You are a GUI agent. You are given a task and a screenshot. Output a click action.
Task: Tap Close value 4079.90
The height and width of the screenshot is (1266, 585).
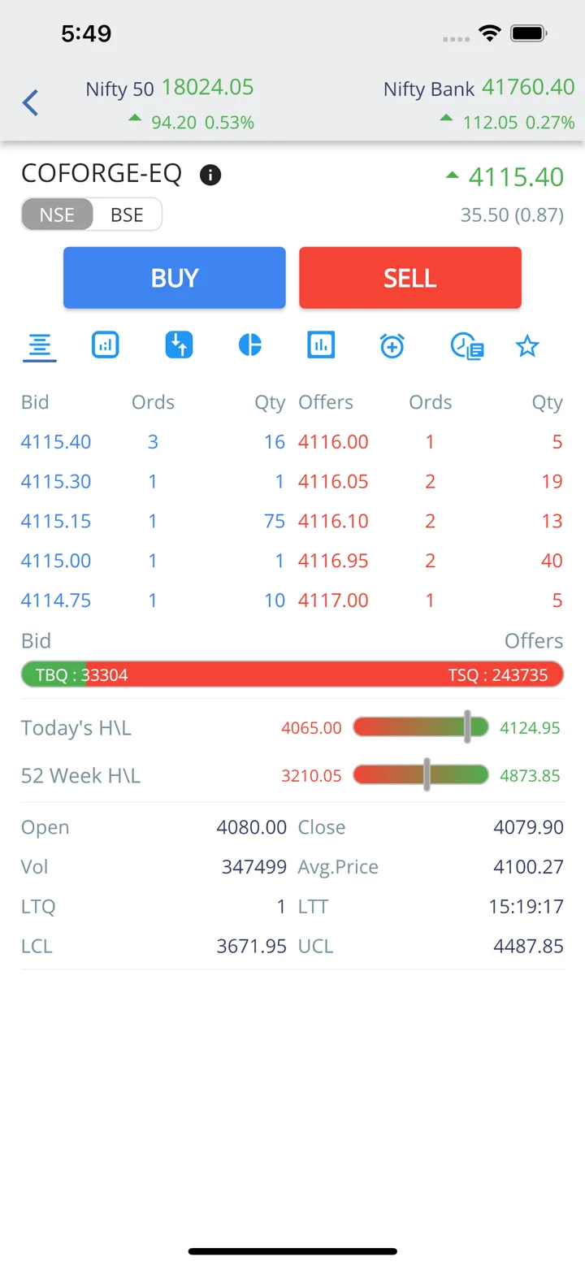click(528, 827)
